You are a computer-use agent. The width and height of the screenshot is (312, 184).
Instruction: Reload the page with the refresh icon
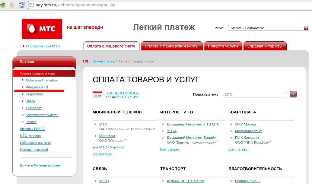tap(22, 5)
